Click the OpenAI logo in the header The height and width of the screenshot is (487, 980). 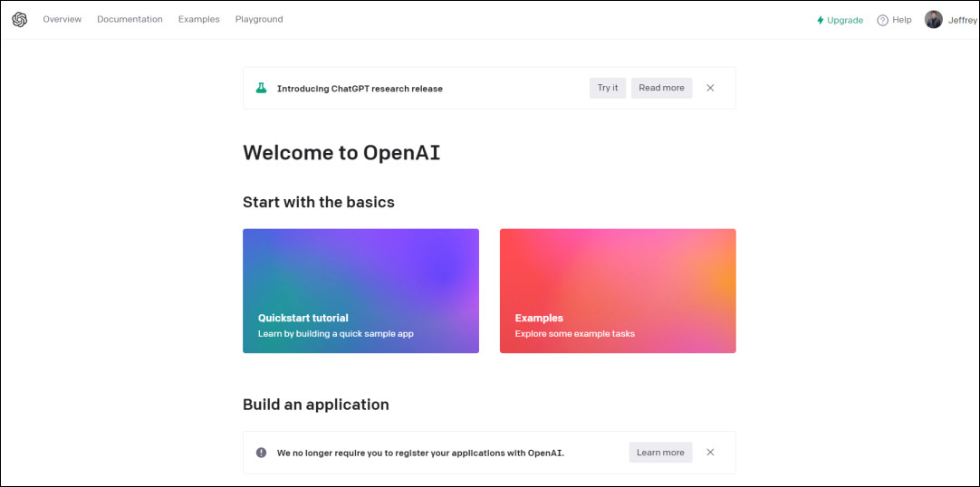coord(20,20)
